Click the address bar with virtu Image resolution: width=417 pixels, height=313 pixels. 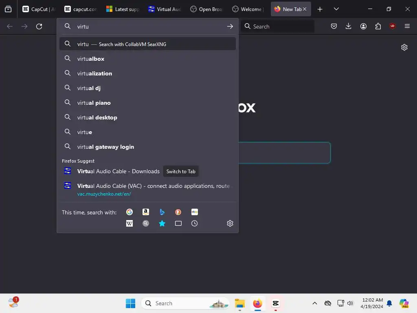click(x=147, y=26)
